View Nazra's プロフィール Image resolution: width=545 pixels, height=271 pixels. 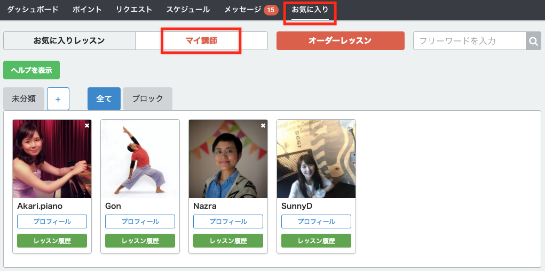(x=228, y=221)
